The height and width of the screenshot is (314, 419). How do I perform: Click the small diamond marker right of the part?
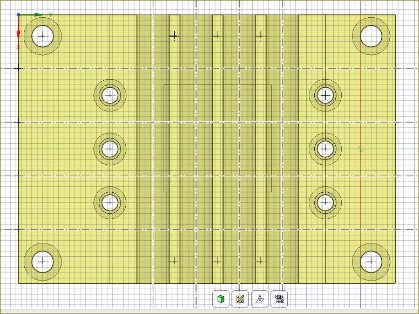coord(361,149)
